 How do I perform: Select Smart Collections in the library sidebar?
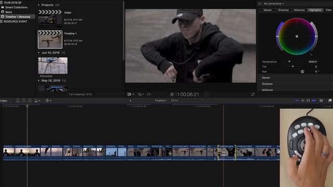click(x=16, y=7)
